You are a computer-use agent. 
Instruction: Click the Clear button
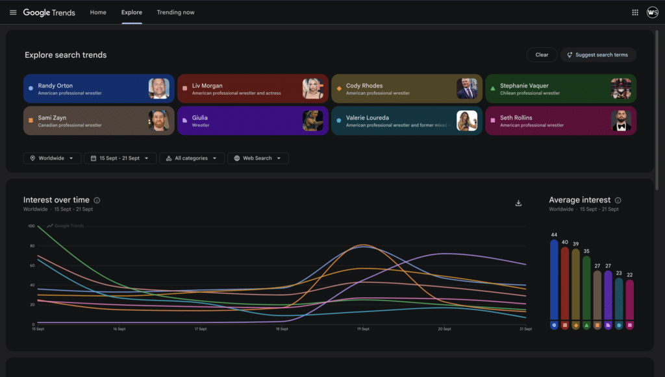(x=542, y=55)
